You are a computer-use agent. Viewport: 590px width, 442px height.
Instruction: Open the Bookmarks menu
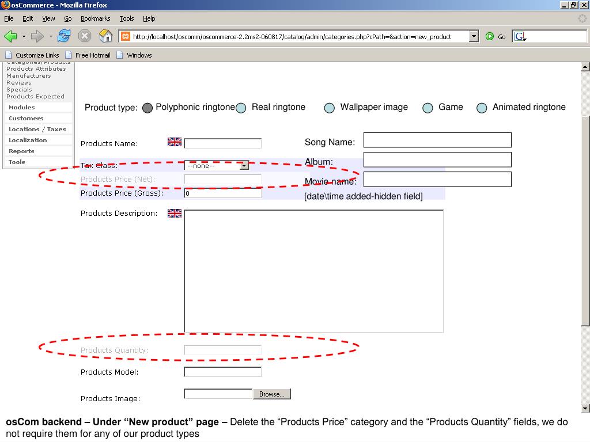point(95,18)
